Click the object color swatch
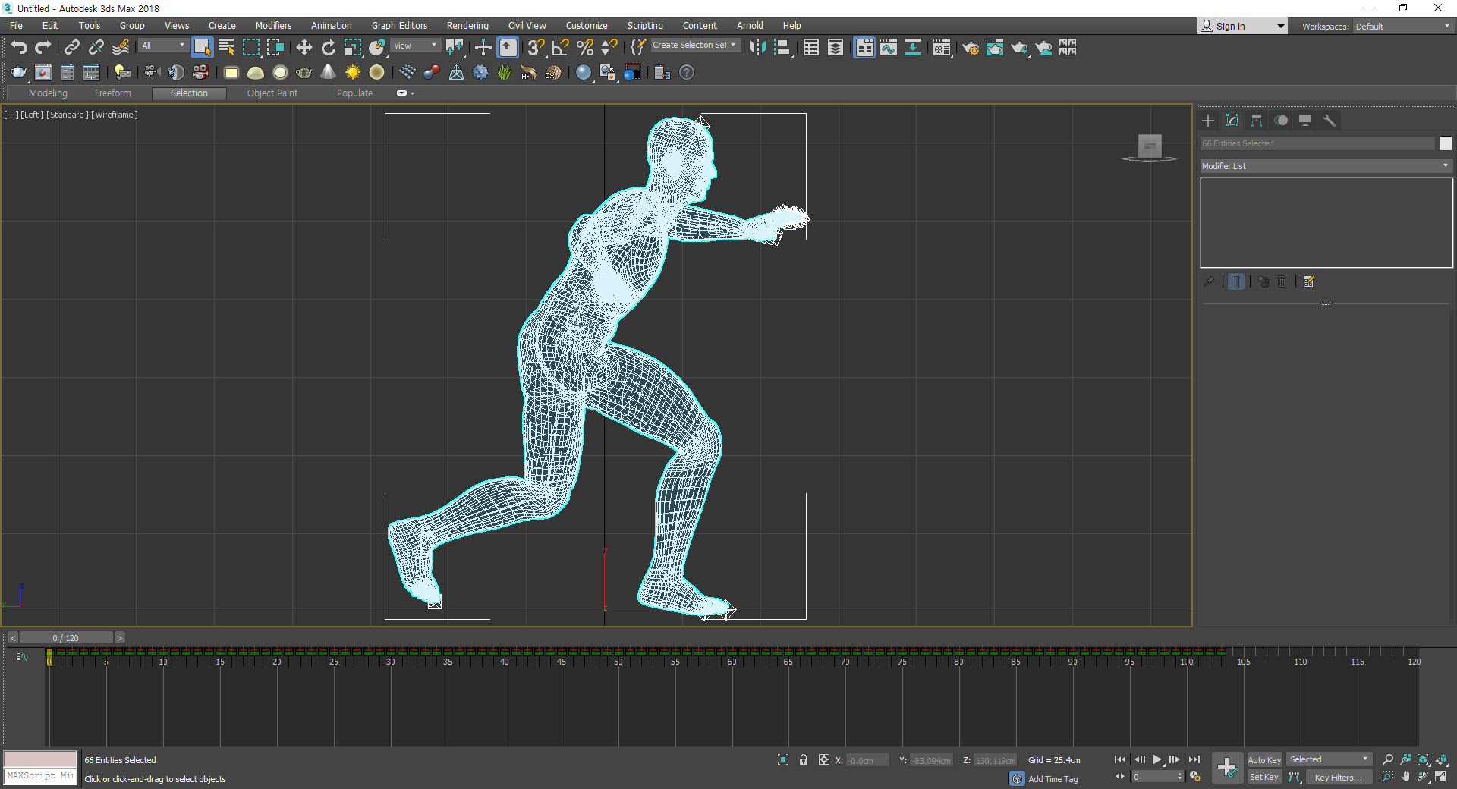The image size is (1457, 789). 1446,143
